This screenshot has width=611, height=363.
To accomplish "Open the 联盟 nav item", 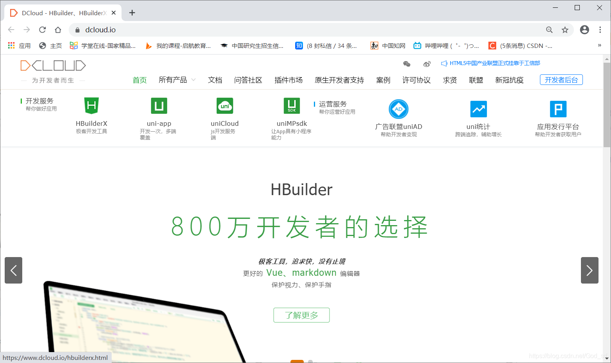I will click(476, 80).
